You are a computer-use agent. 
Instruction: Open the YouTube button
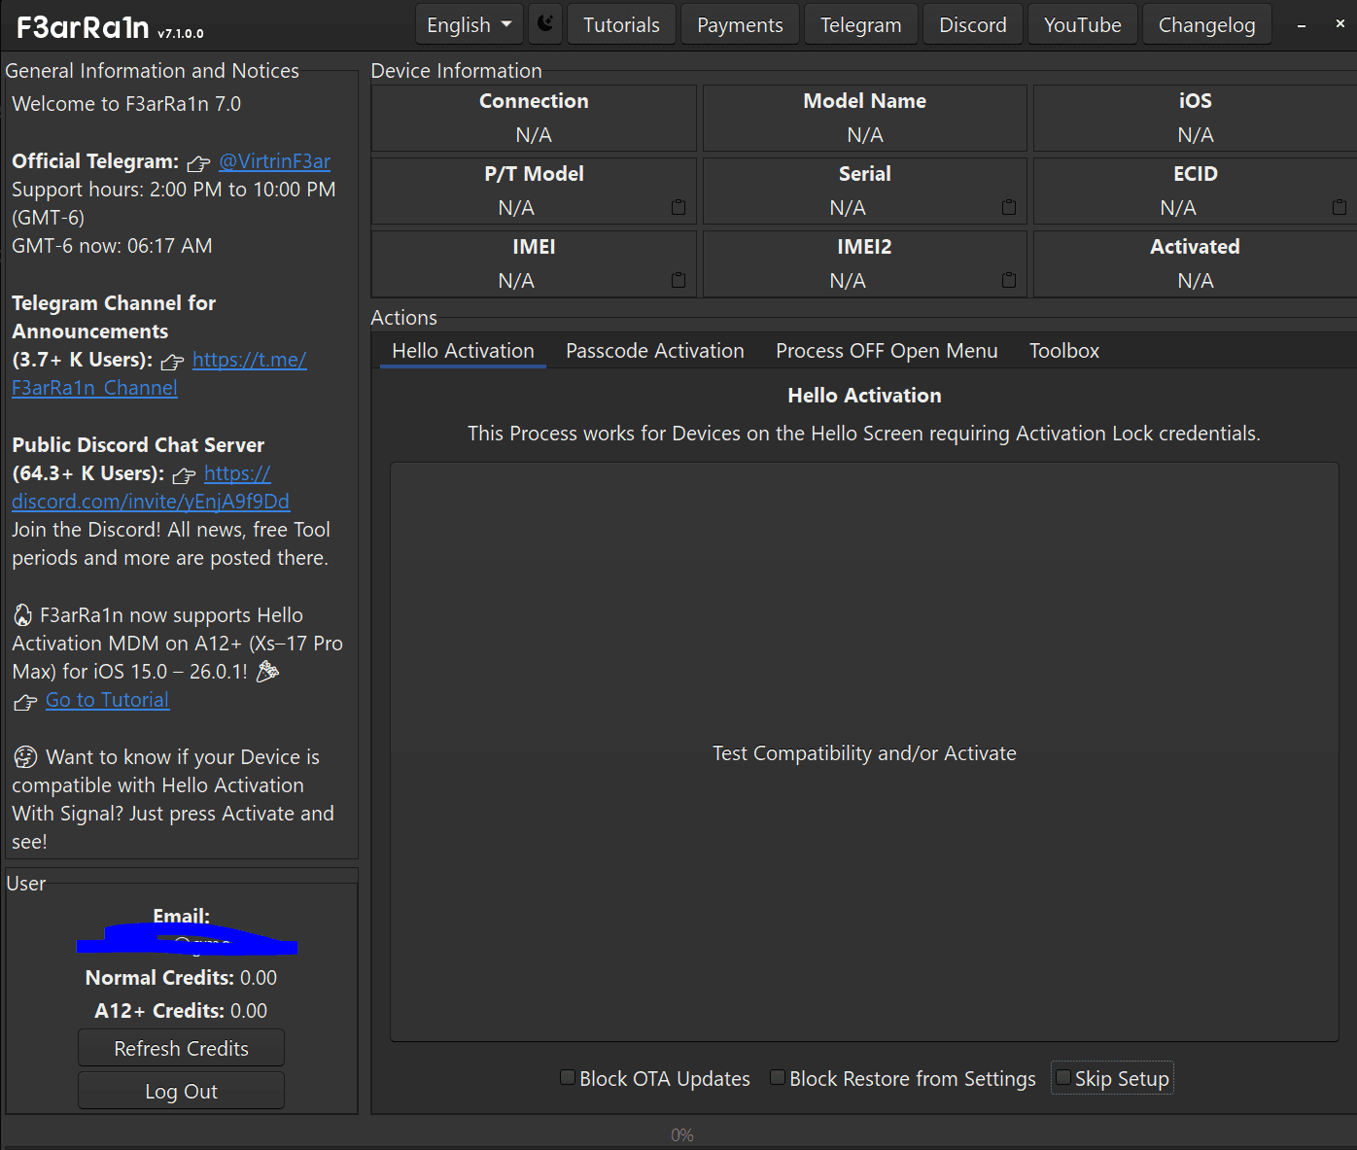click(1083, 24)
